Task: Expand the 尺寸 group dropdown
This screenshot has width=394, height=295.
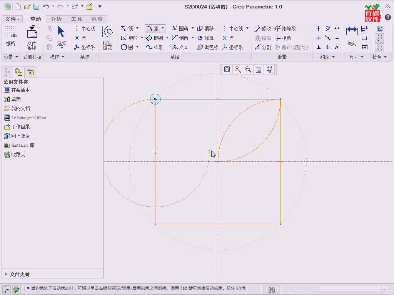Action: click(x=356, y=57)
